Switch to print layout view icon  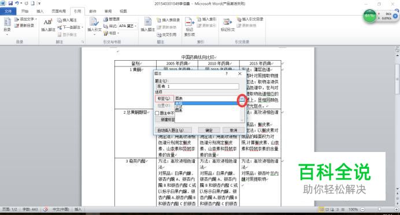322,210
